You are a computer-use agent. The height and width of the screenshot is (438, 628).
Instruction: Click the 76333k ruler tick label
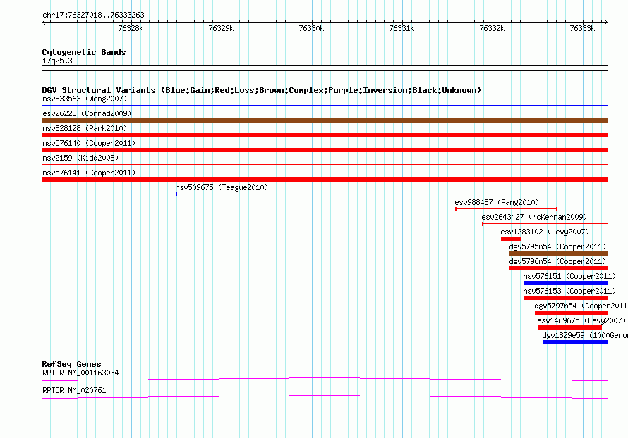point(582,28)
